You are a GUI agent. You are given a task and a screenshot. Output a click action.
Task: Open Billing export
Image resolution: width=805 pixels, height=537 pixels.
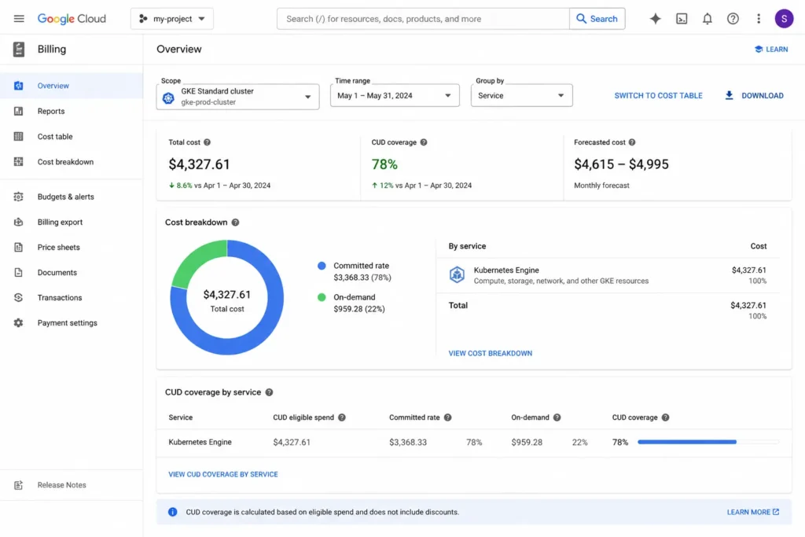pyautogui.click(x=72, y=223)
